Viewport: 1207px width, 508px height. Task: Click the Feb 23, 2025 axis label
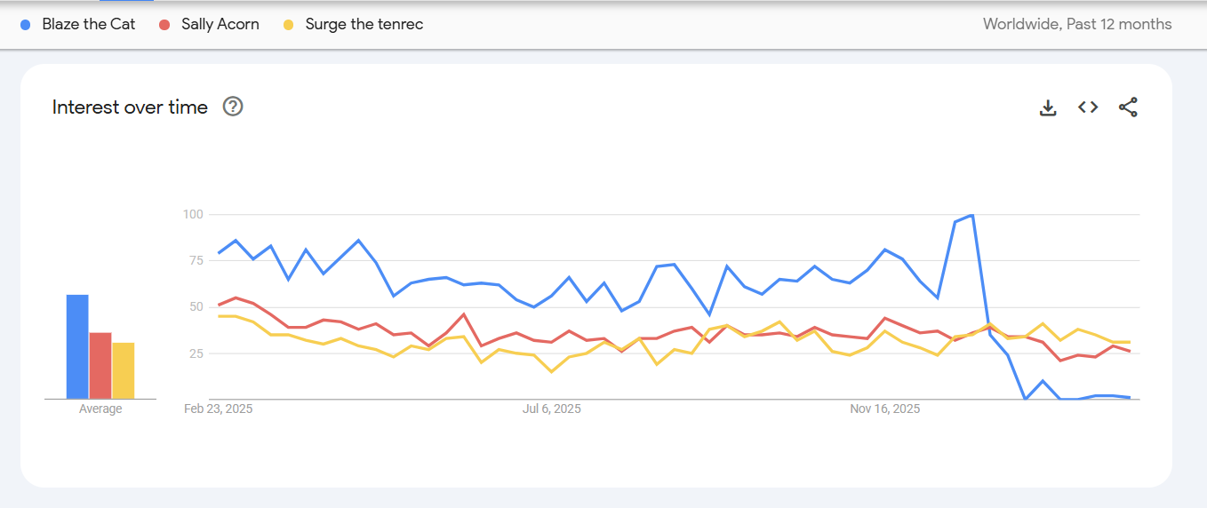[x=219, y=409]
